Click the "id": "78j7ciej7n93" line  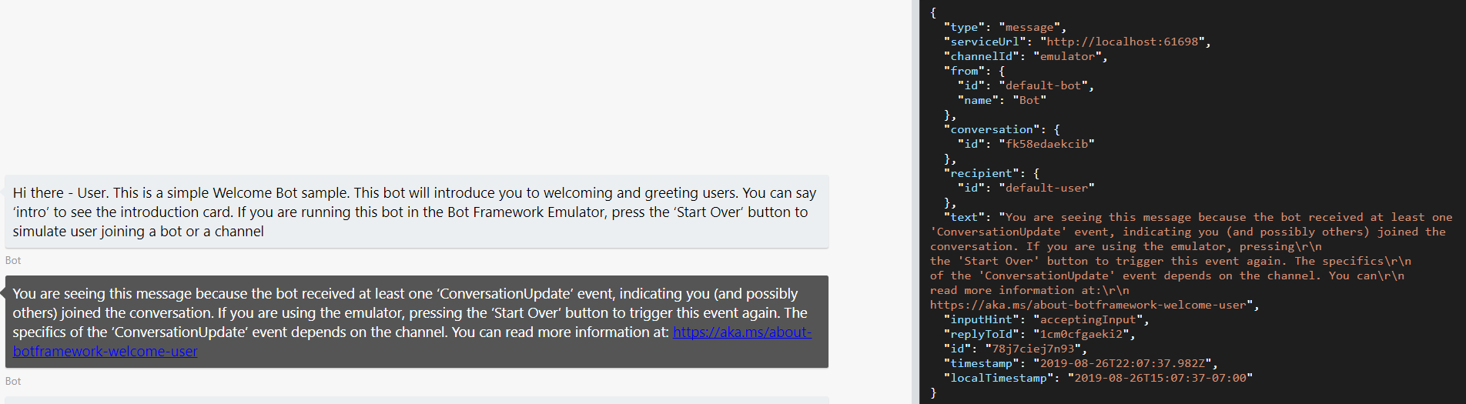(1016, 349)
